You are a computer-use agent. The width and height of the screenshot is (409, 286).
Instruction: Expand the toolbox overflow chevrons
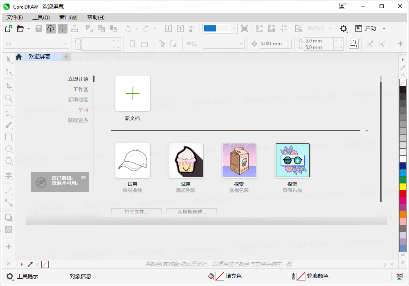pyautogui.click(x=9, y=263)
